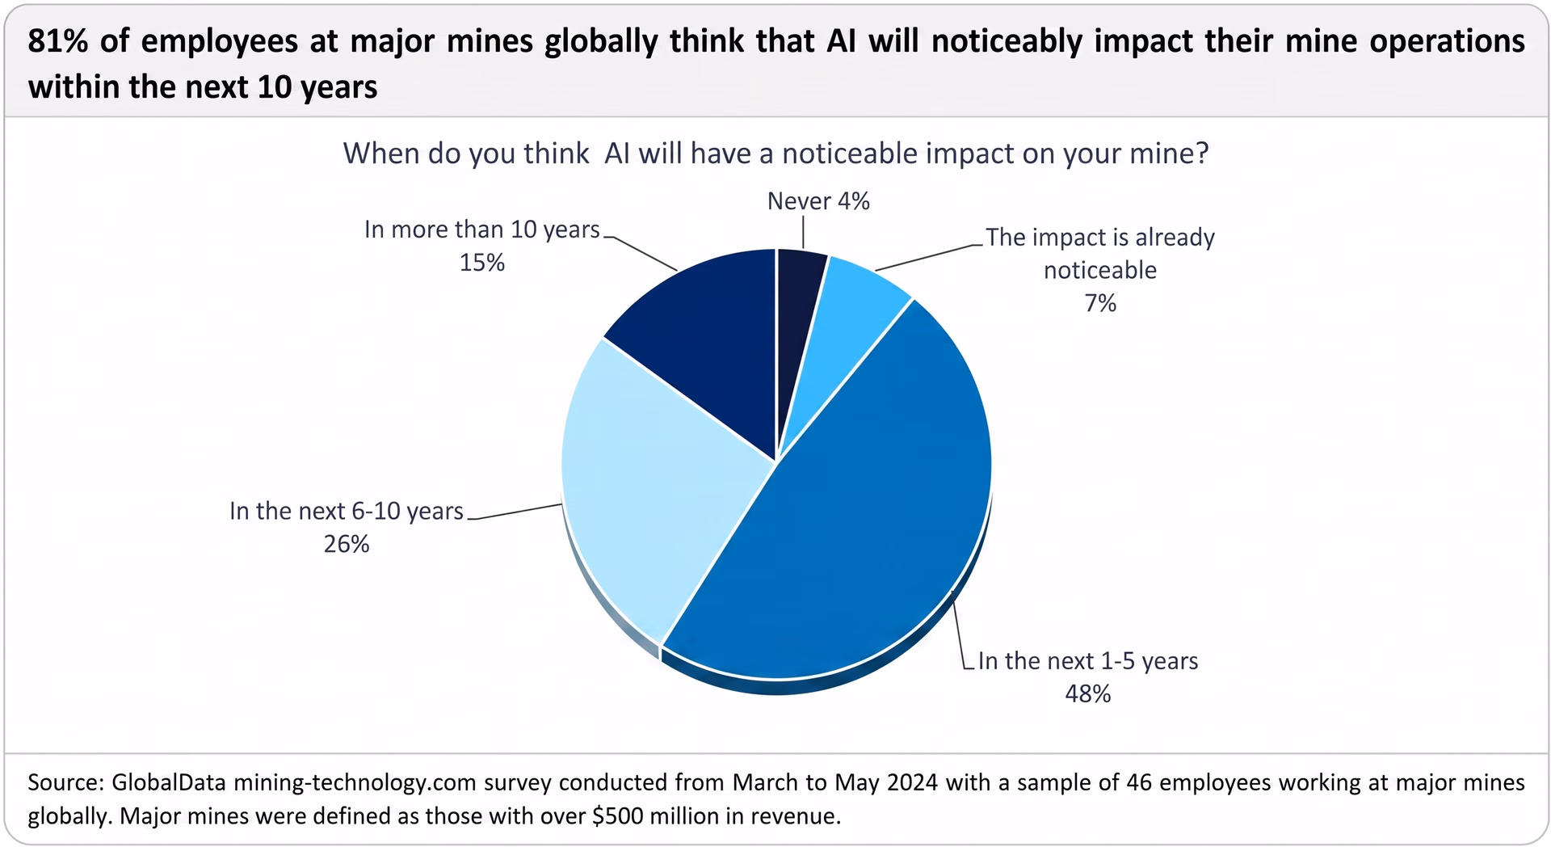The height and width of the screenshot is (847, 1551).
Task: Click 'The impact is already noticeable' label
Action: tap(1100, 254)
